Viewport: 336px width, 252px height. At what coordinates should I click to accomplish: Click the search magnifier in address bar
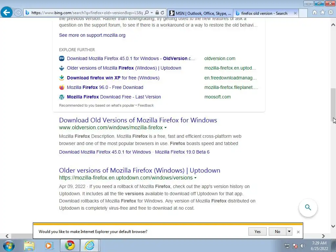147,13
